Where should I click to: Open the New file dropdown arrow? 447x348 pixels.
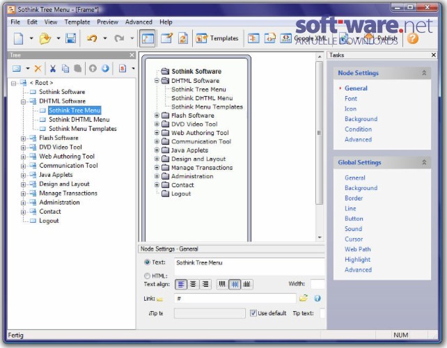pyautogui.click(x=31, y=38)
